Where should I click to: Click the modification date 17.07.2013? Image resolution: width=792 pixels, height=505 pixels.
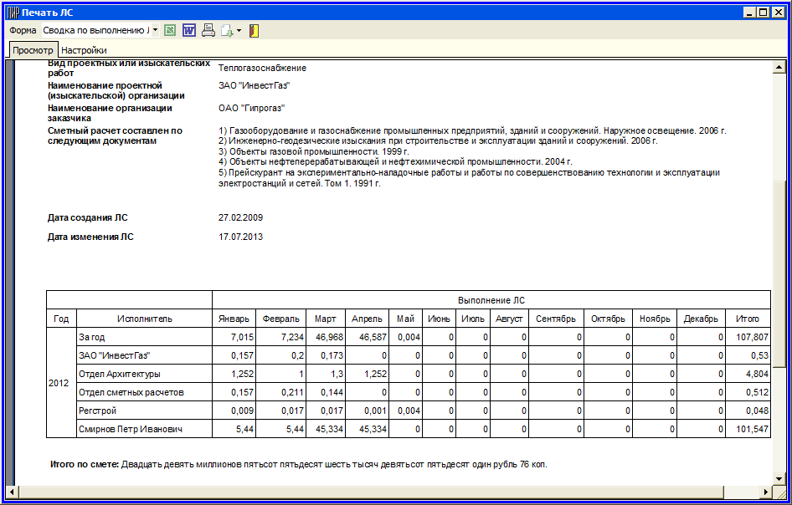[x=240, y=237]
